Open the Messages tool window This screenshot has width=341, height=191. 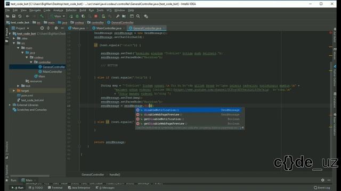click(105, 188)
